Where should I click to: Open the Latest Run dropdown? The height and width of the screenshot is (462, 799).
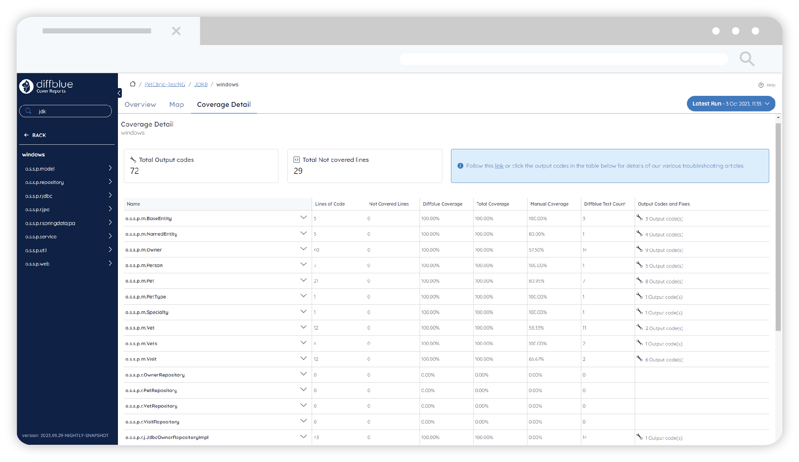(731, 104)
